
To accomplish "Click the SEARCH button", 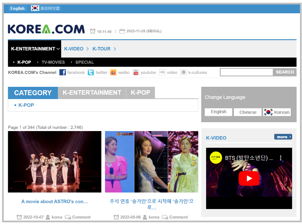I will point(285,72).
